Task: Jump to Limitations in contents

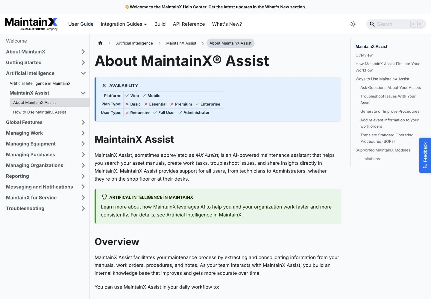Action: (x=370, y=159)
